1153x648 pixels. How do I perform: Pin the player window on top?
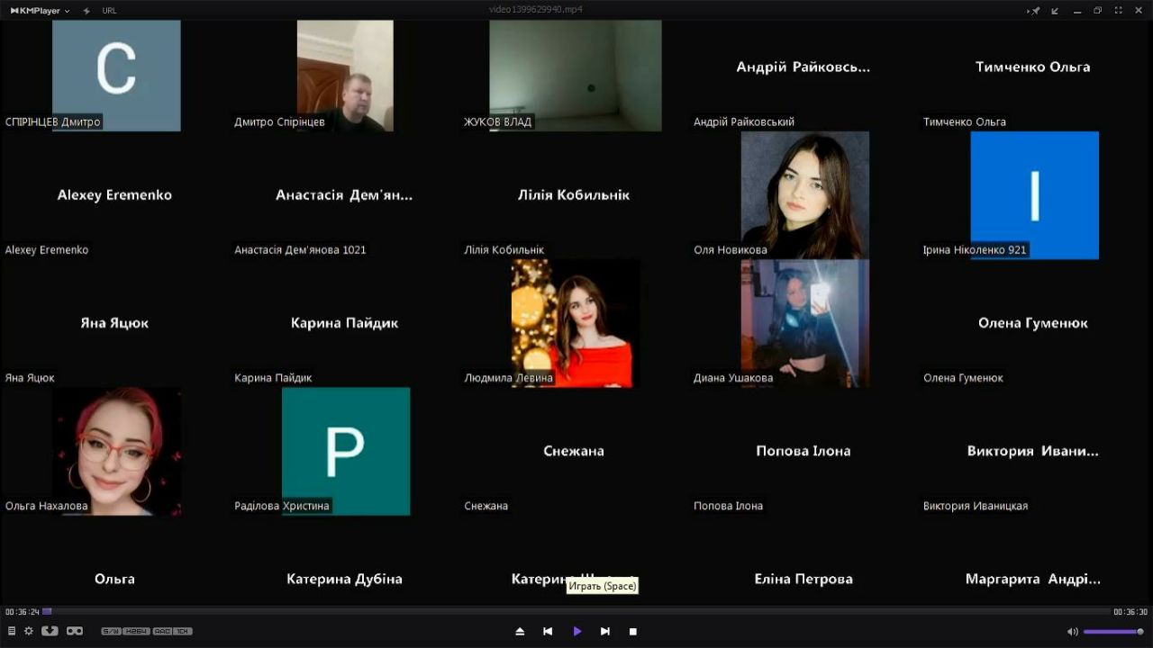(1034, 11)
